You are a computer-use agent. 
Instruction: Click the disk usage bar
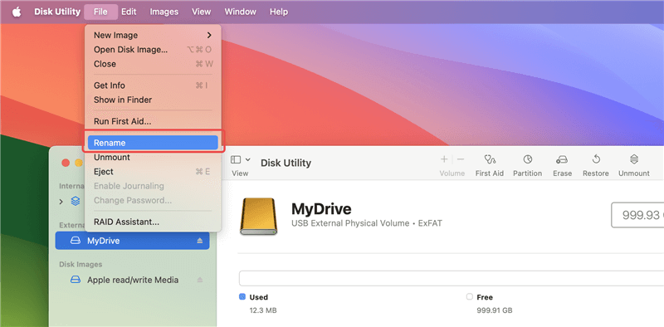point(452,278)
